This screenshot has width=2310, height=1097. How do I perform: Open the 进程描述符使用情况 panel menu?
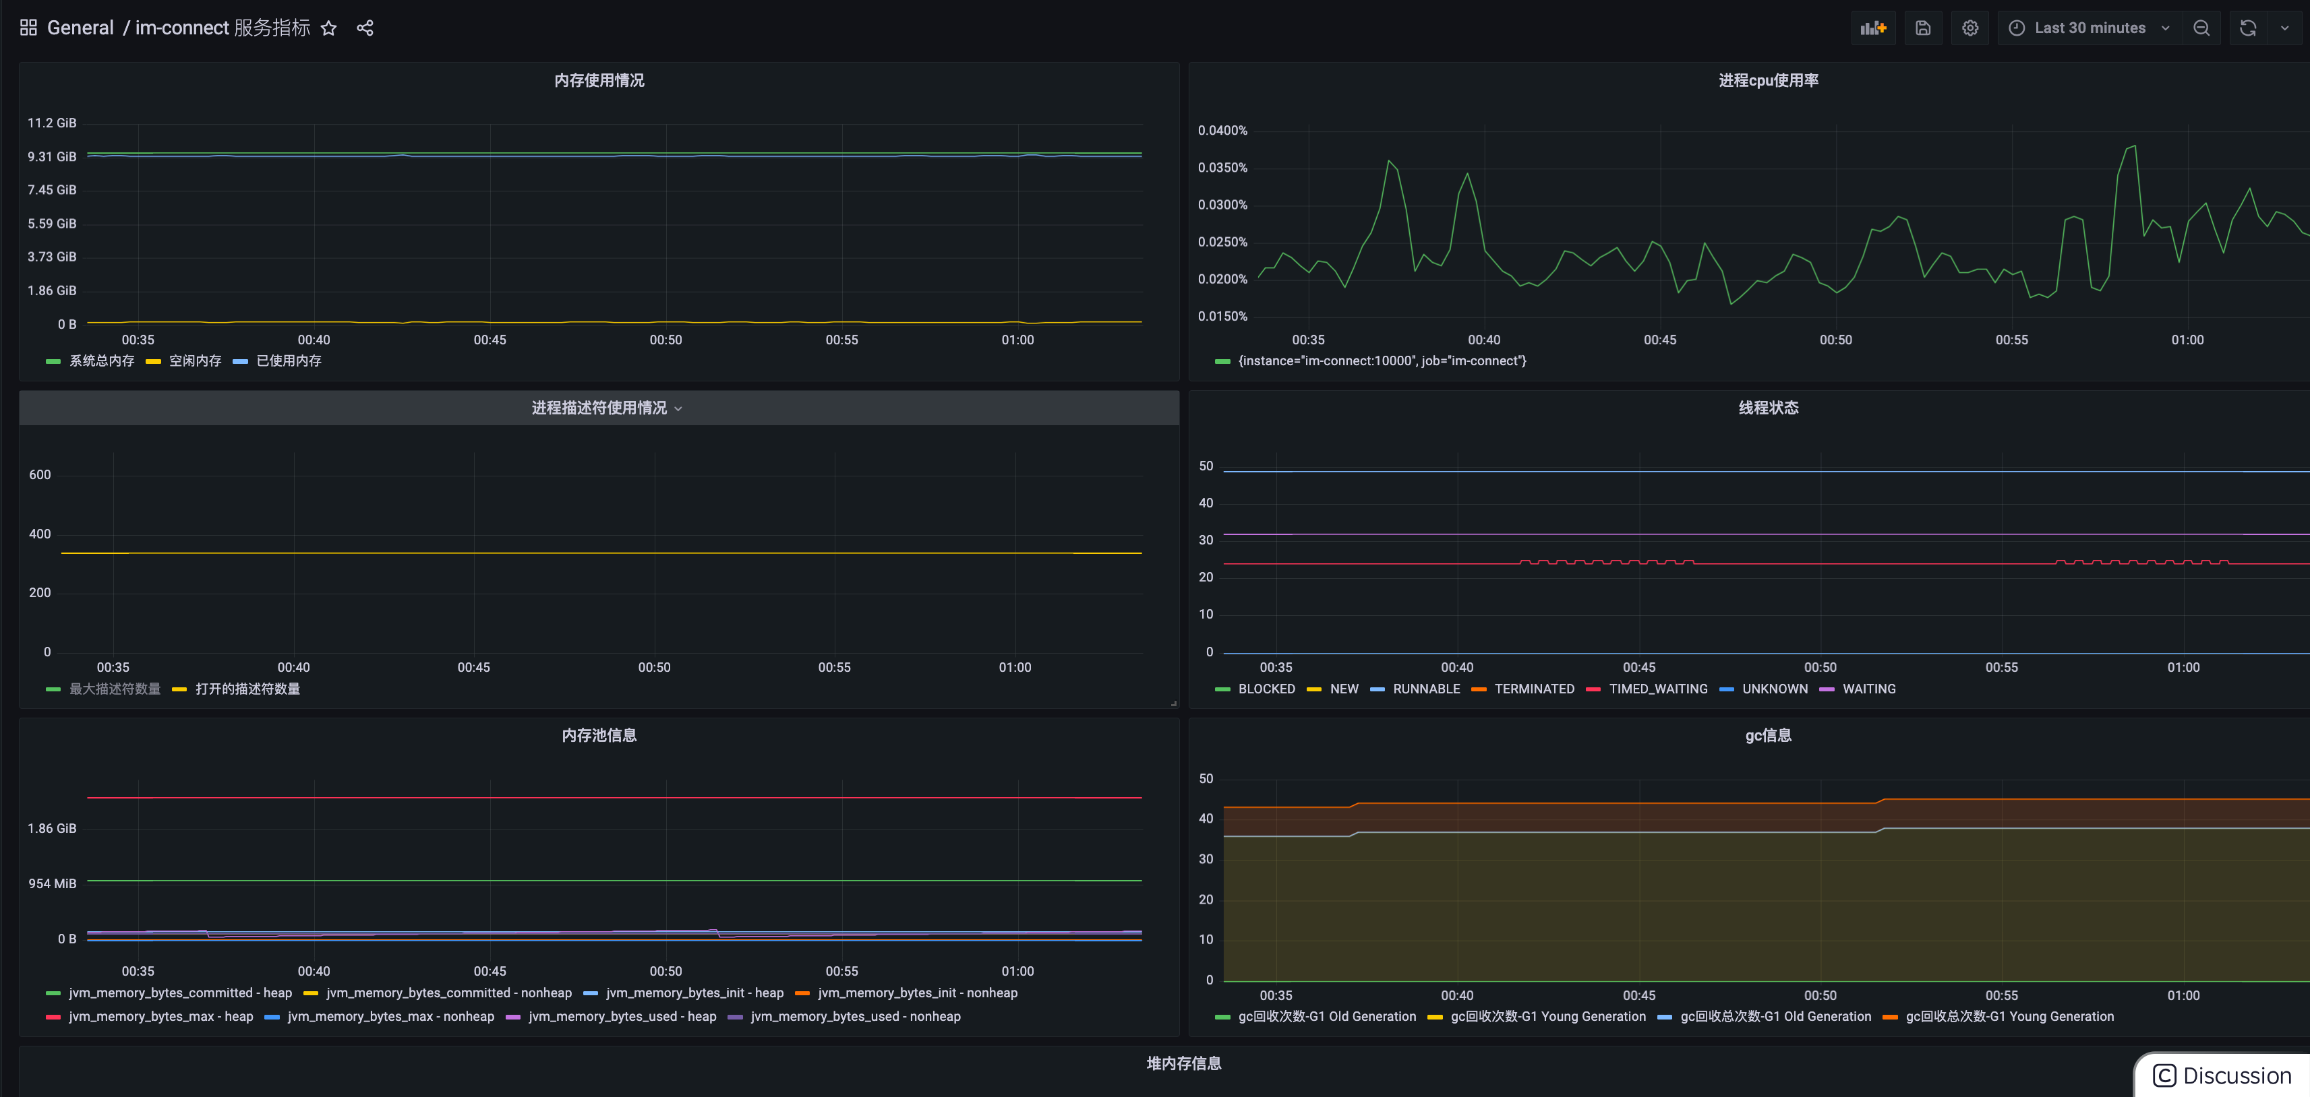599,409
